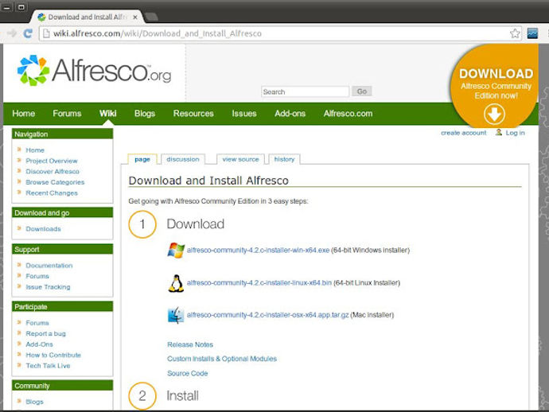Image resolution: width=549 pixels, height=412 pixels.
Task: Open the Release Notes link
Action: coord(190,344)
